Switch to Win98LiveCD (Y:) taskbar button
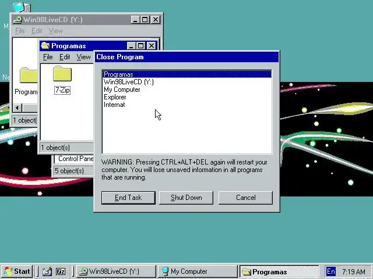The image size is (373, 279). point(116,271)
